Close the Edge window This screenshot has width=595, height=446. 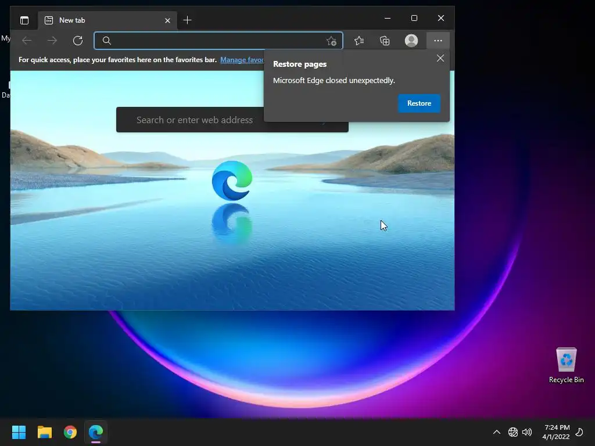coord(440,18)
